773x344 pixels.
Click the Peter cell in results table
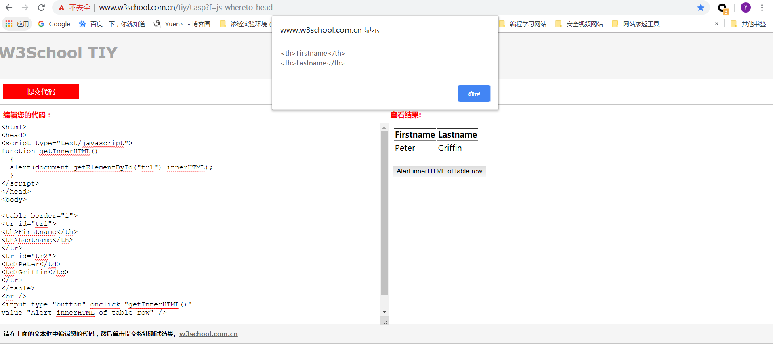[x=415, y=148]
